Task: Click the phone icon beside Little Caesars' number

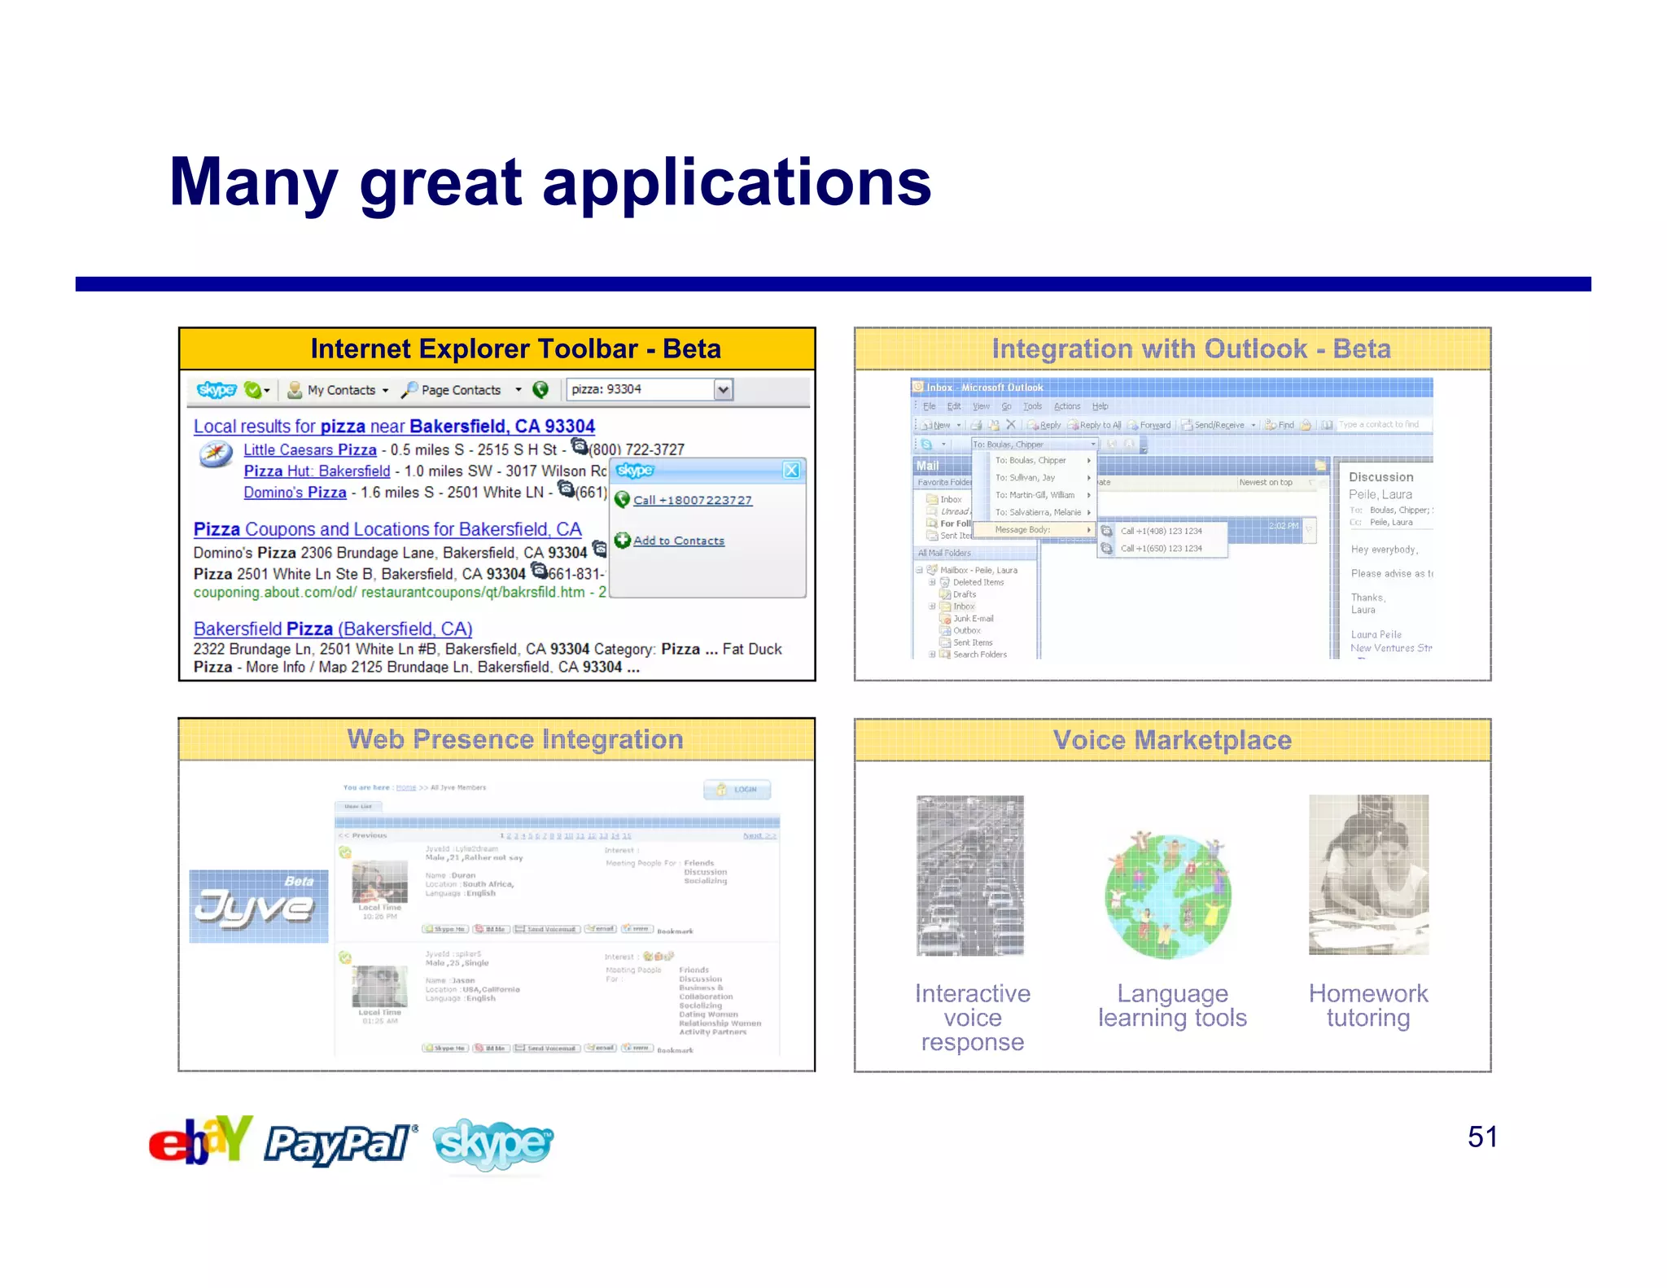Action: pyautogui.click(x=580, y=446)
